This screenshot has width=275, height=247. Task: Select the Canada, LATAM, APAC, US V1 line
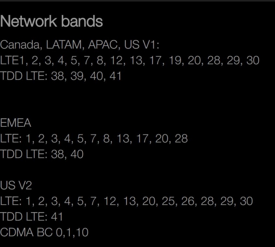point(79,45)
